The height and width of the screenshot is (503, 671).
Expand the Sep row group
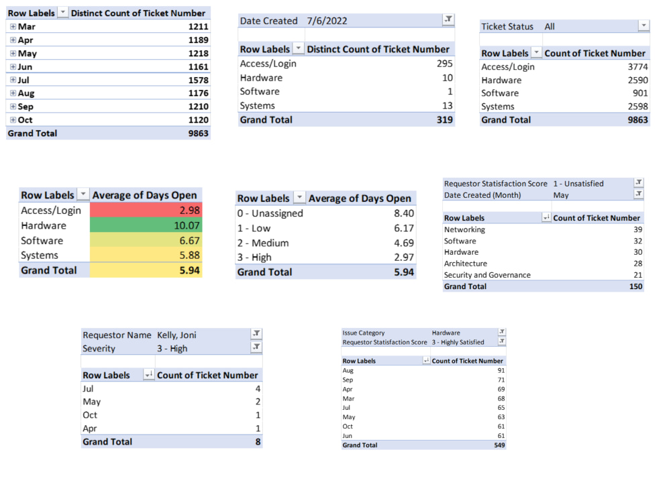(x=13, y=106)
